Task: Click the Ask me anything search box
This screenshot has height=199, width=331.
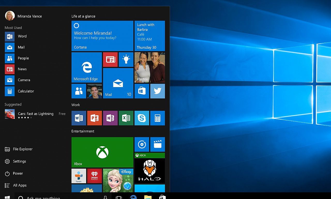Action: click(x=63, y=196)
